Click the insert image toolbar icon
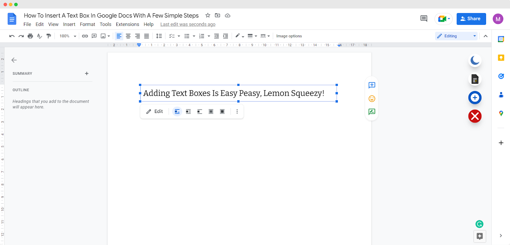This screenshot has width=510, height=245. click(x=103, y=36)
